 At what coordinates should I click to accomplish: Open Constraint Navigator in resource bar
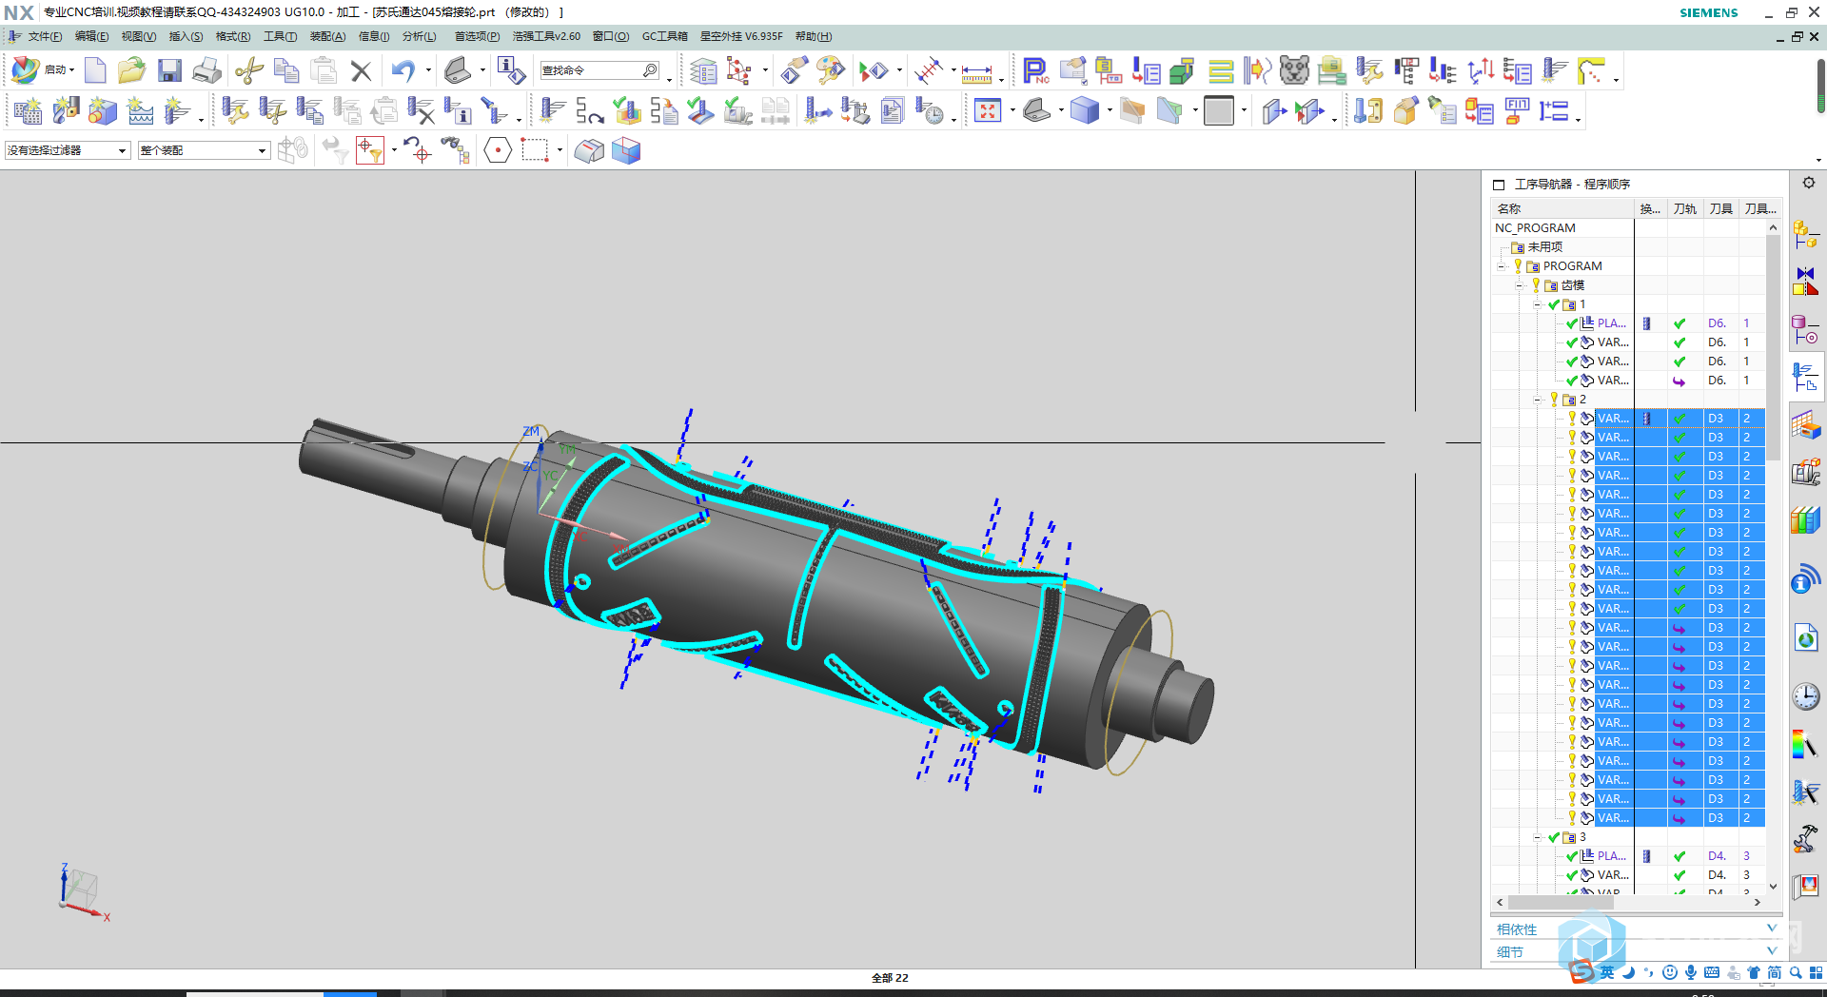[1805, 282]
